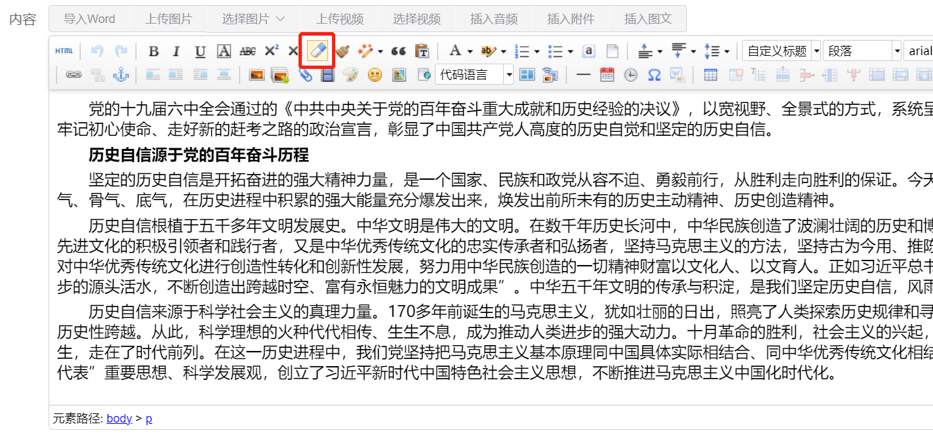933x437 pixels.
Task: Select the 插入附件 tab
Action: (571, 19)
